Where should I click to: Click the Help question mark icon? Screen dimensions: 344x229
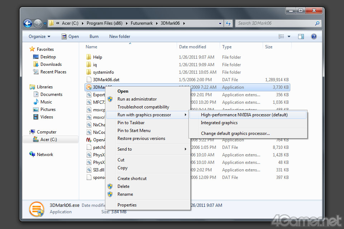point(314,36)
